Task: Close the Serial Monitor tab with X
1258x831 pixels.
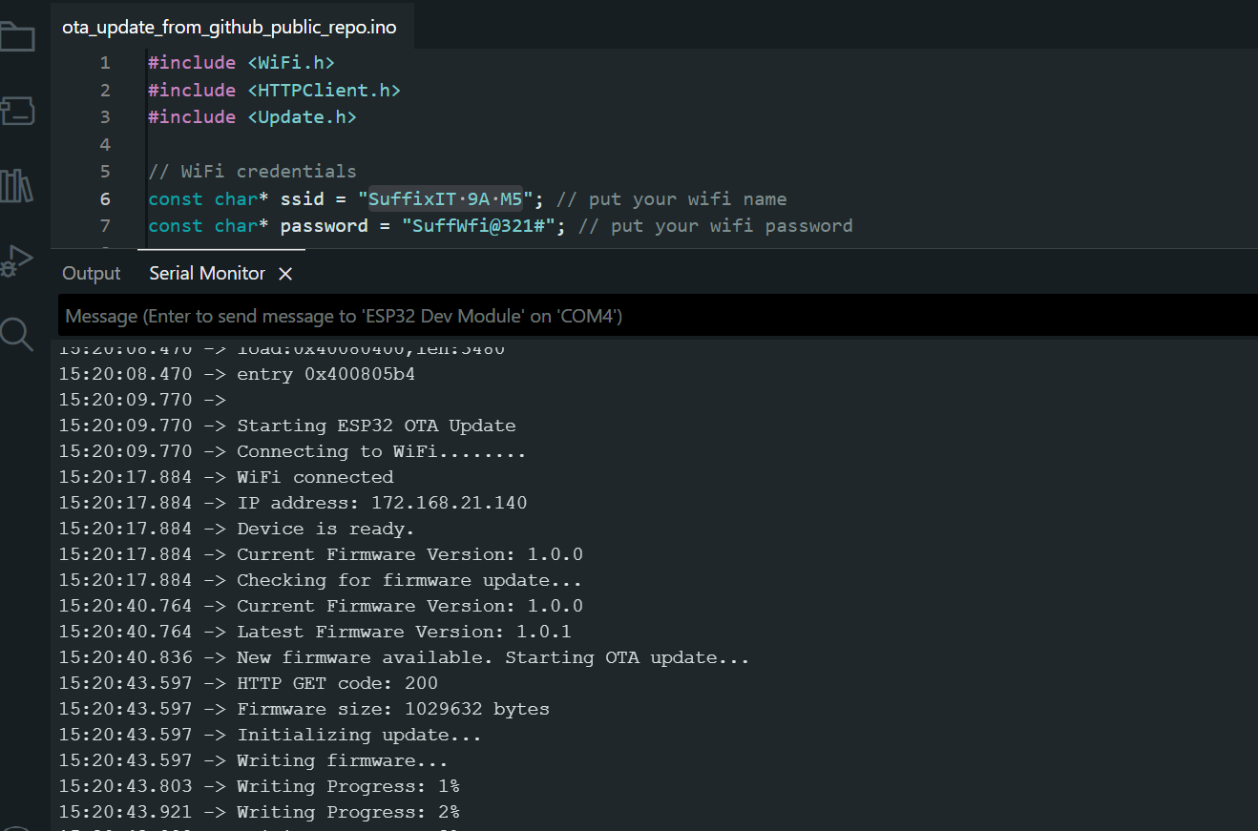Action: (x=284, y=274)
